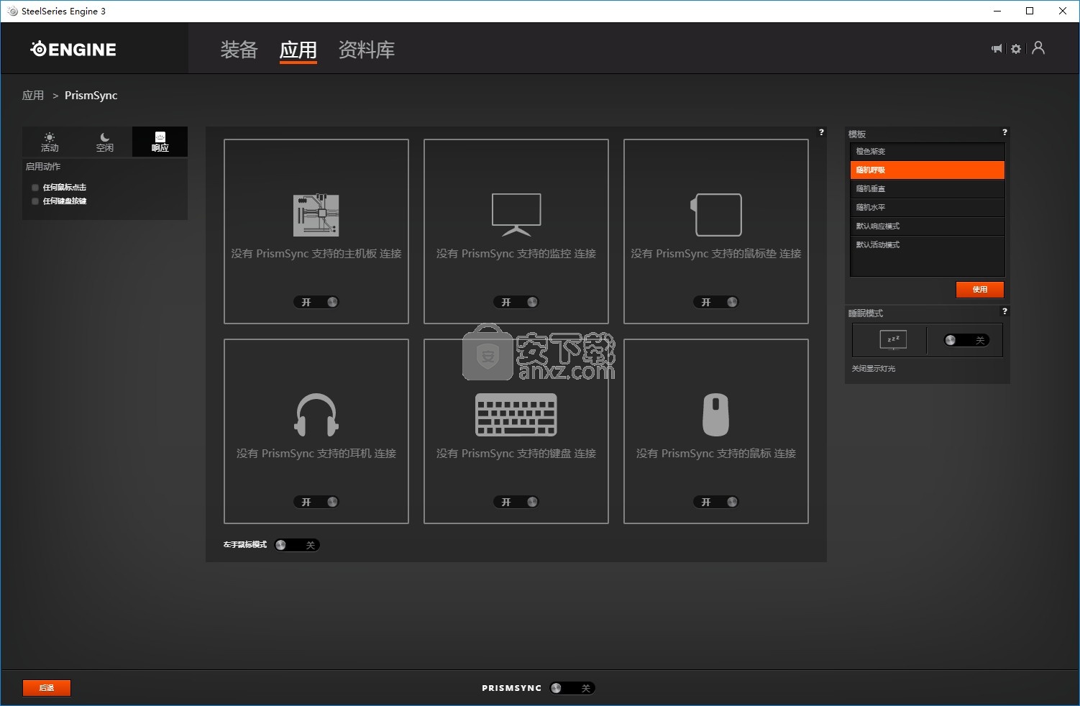The width and height of the screenshot is (1080, 706).
Task: Select the 随机垂直 template
Action: pos(927,188)
